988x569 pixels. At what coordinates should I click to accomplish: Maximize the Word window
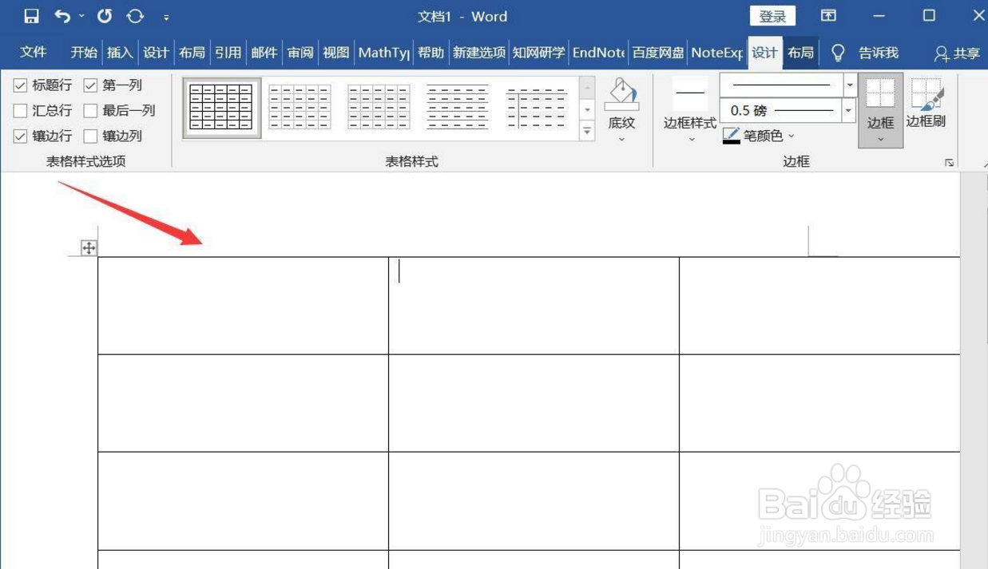coord(929,16)
